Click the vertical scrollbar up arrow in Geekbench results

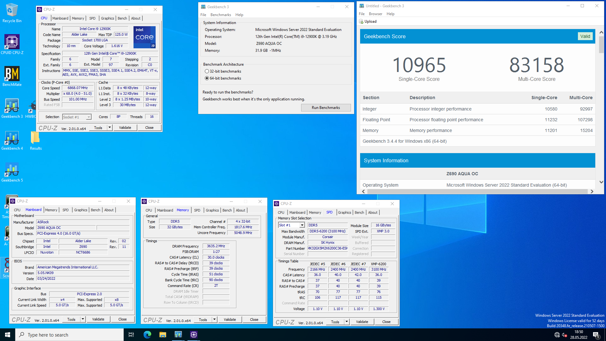click(601, 33)
